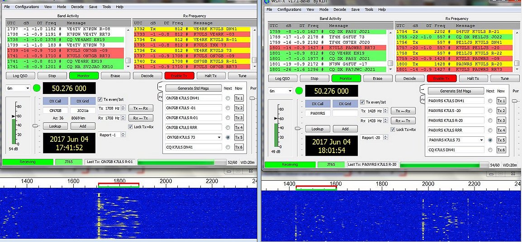Click red Enable Tx button in left window

coord(179,76)
